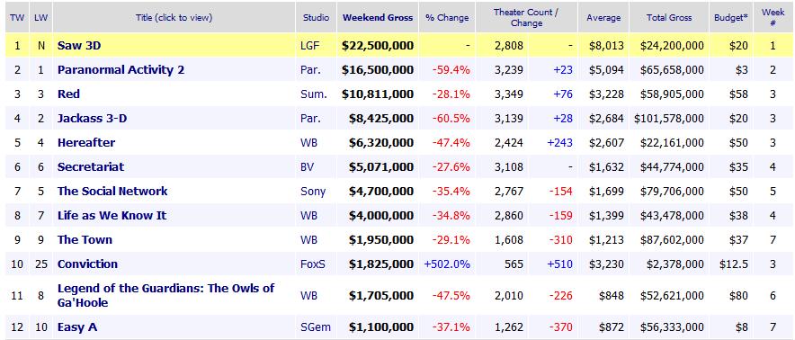View the Jackass 3-D movie page
795x340 pixels.
tap(93, 118)
